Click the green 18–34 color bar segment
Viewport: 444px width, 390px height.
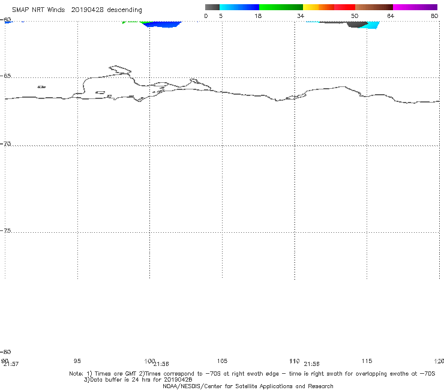[x=281, y=7]
